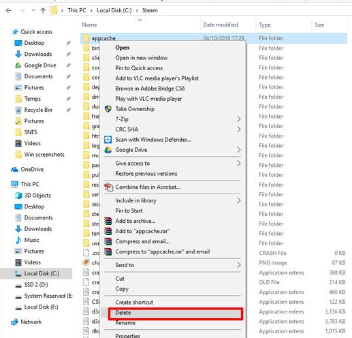352x338 pixels.
Task: Choose Play with VLC media player
Action: (148, 99)
